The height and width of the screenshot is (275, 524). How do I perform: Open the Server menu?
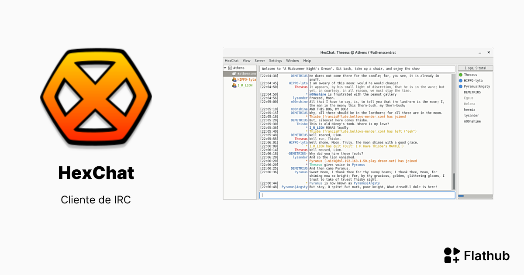[x=260, y=61]
